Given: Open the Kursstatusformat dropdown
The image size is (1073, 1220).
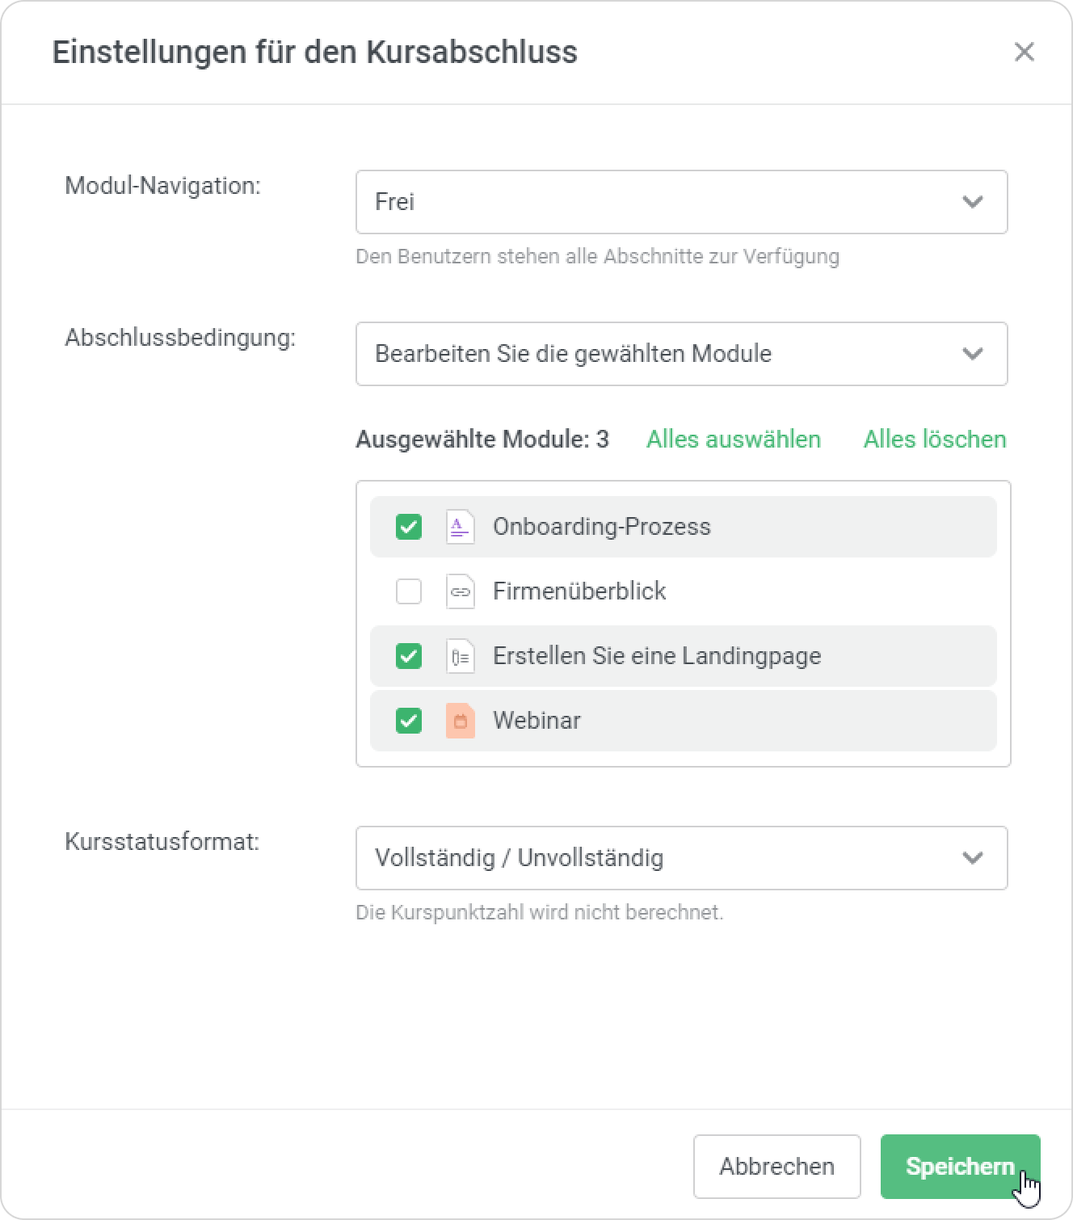Looking at the screenshot, I should coord(681,858).
